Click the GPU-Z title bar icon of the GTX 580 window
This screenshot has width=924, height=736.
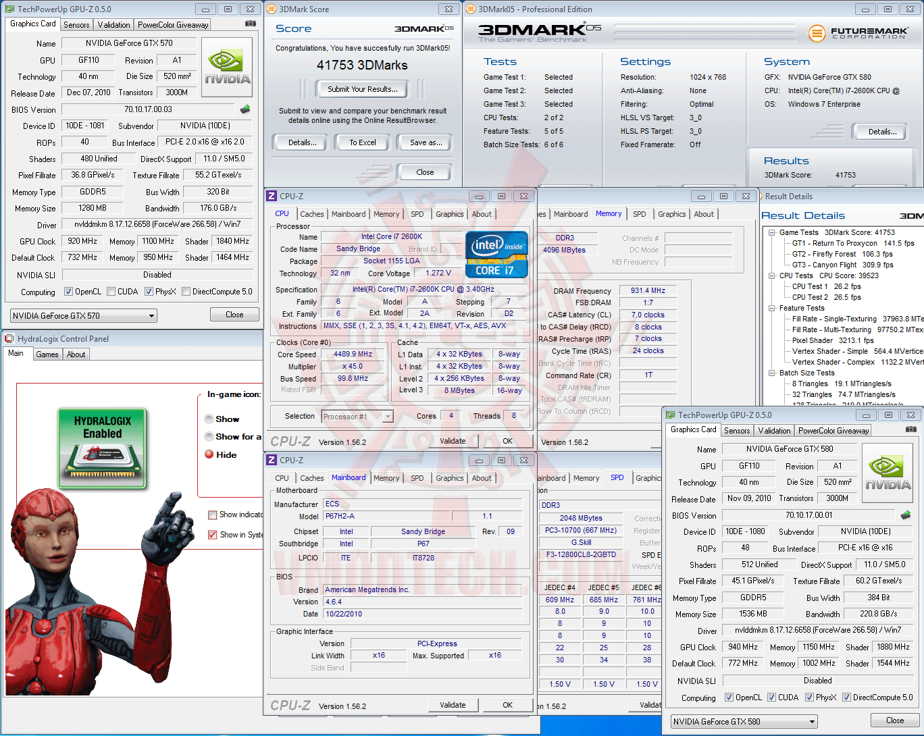(670, 415)
